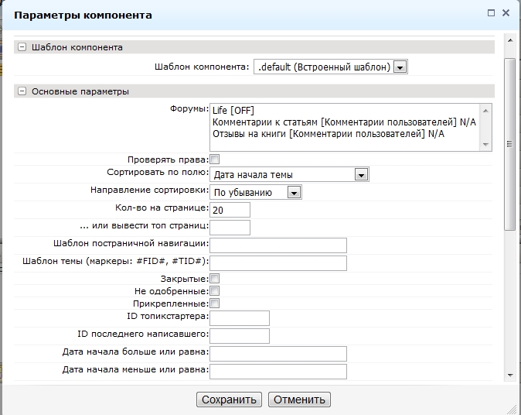Click the Кол-во на странице field
Image resolution: width=521 pixels, height=415 pixels.
click(230, 210)
